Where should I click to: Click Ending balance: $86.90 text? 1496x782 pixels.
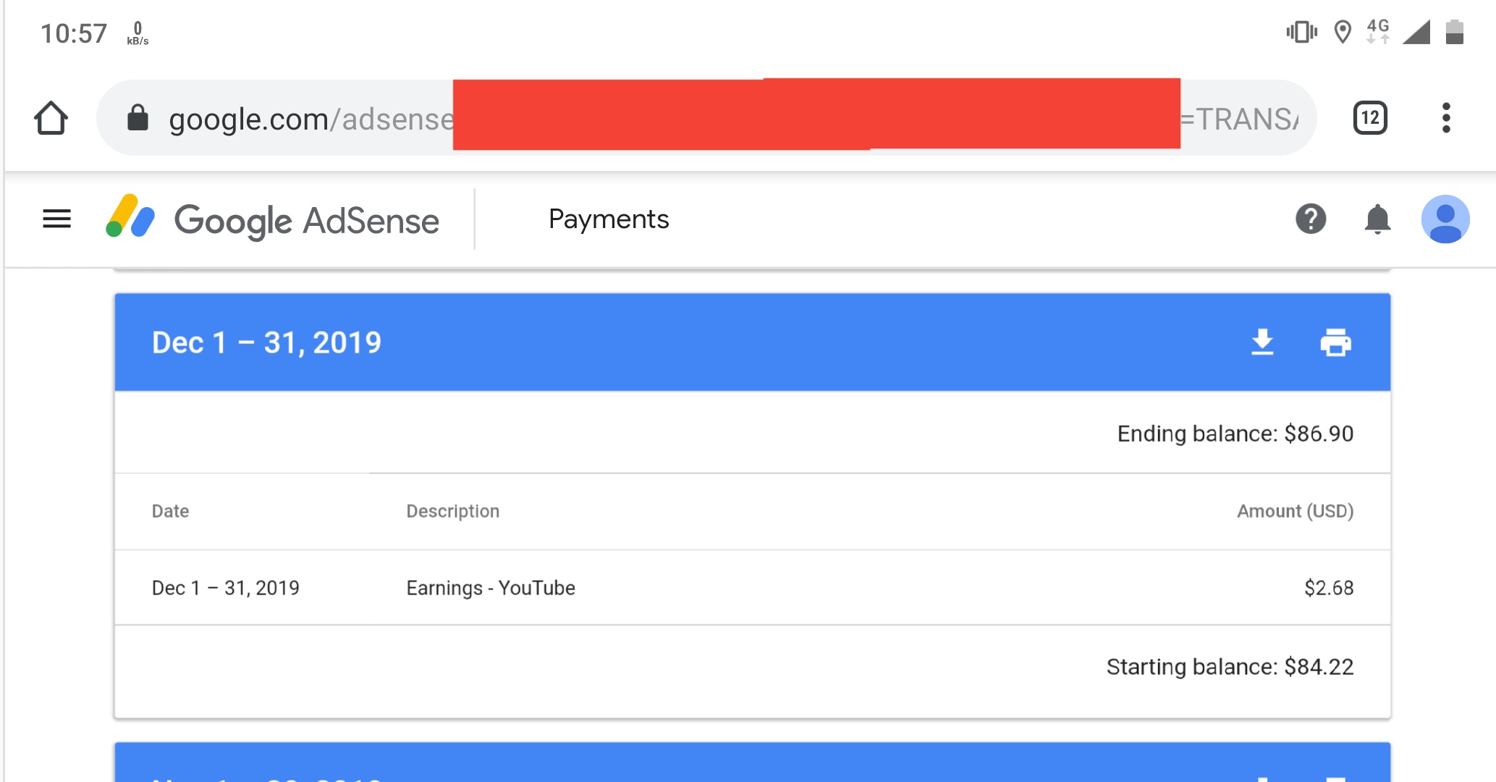tap(1235, 434)
